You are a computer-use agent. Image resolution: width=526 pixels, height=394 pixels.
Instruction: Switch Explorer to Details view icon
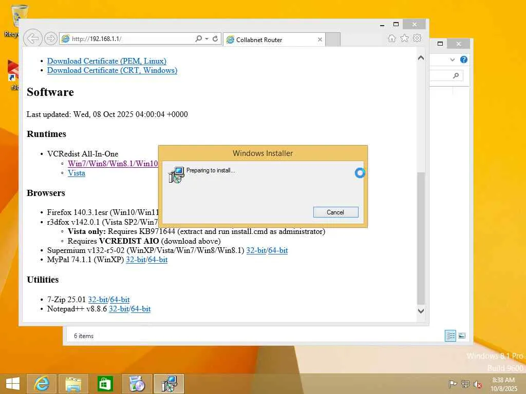click(x=450, y=336)
